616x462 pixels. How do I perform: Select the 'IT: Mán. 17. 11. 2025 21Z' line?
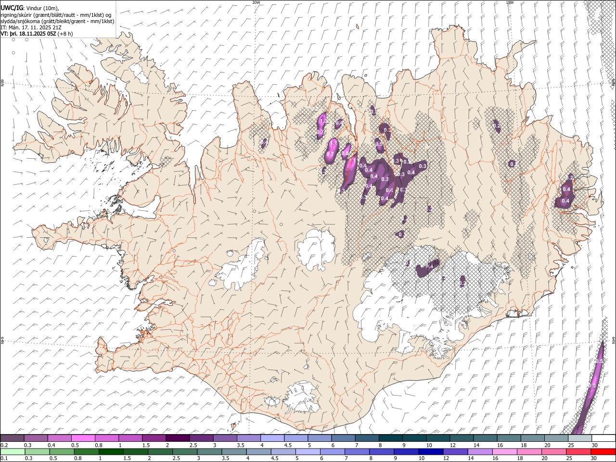coord(31,27)
